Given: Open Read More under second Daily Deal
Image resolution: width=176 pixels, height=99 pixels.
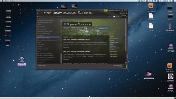Looking at the screenshot, I should (x=66, y=59).
